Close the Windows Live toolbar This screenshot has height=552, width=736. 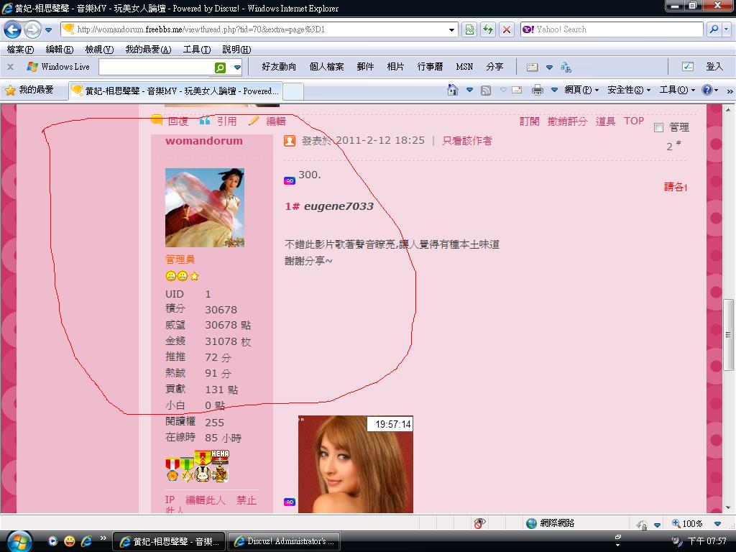tap(10, 67)
